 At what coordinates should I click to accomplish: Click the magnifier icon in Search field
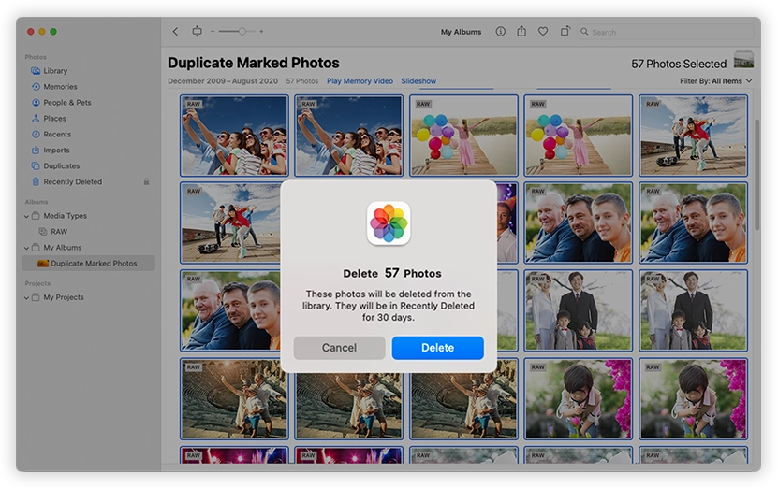click(584, 32)
